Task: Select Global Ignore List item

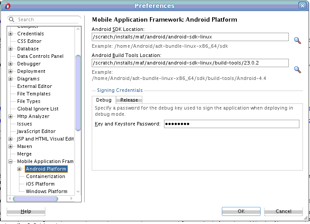Action: point(38,109)
